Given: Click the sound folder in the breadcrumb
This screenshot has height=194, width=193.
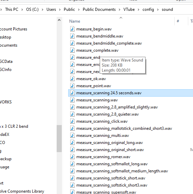Looking at the screenshot, I should click(x=167, y=9).
